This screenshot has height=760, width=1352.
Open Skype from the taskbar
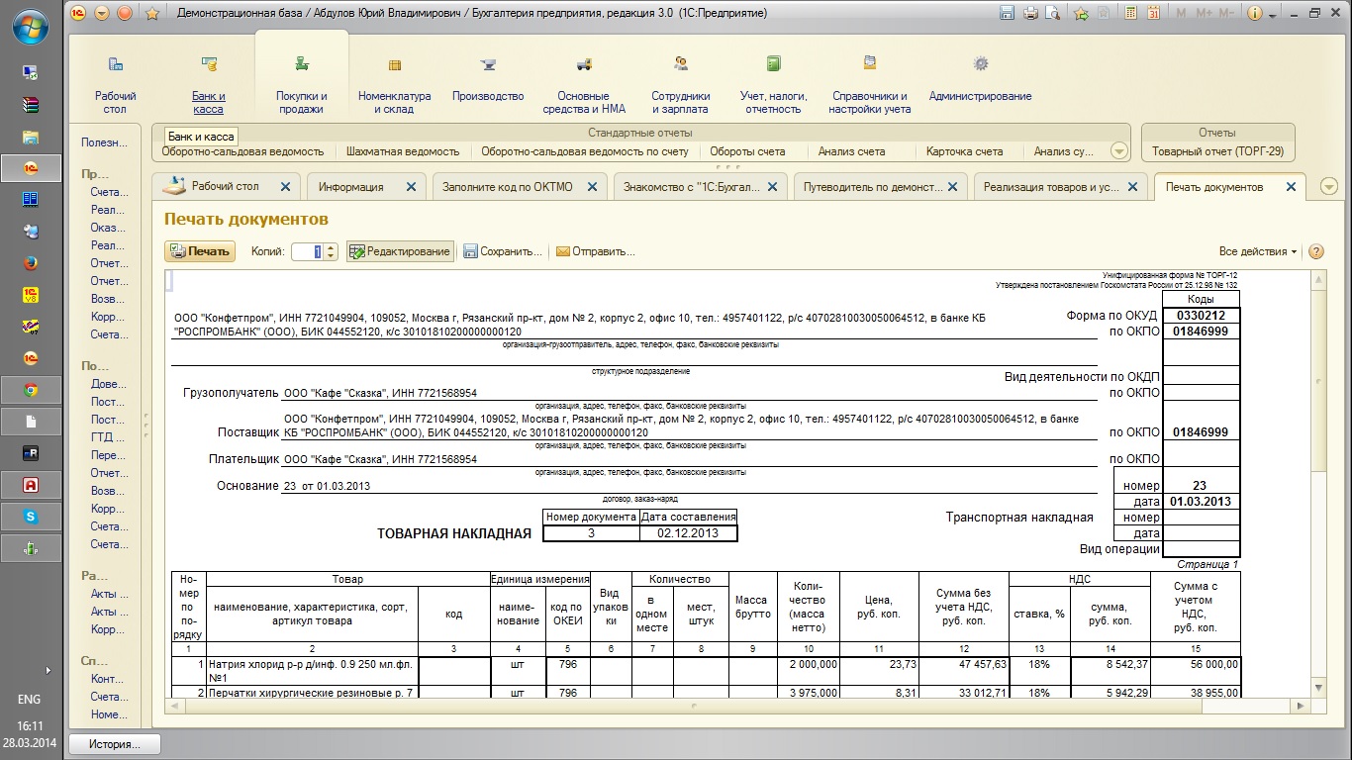coord(31,516)
